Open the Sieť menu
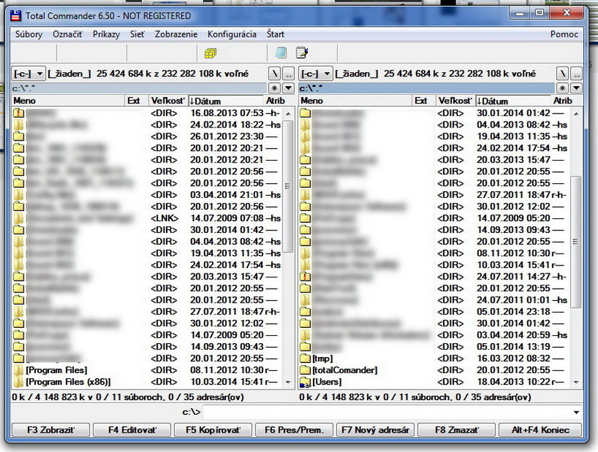The image size is (598, 452). tap(138, 35)
